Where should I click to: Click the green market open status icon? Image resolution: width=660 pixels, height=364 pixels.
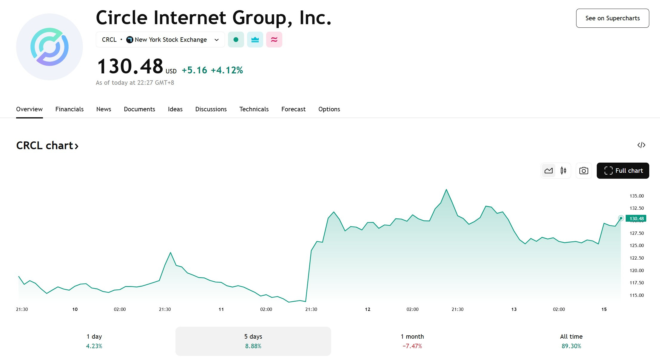coord(236,40)
